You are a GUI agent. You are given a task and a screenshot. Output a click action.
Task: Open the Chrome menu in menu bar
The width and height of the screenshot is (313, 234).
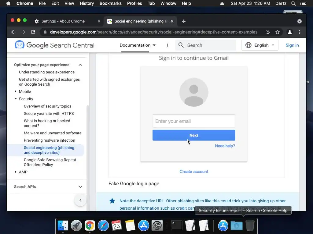click(x=25, y=3)
